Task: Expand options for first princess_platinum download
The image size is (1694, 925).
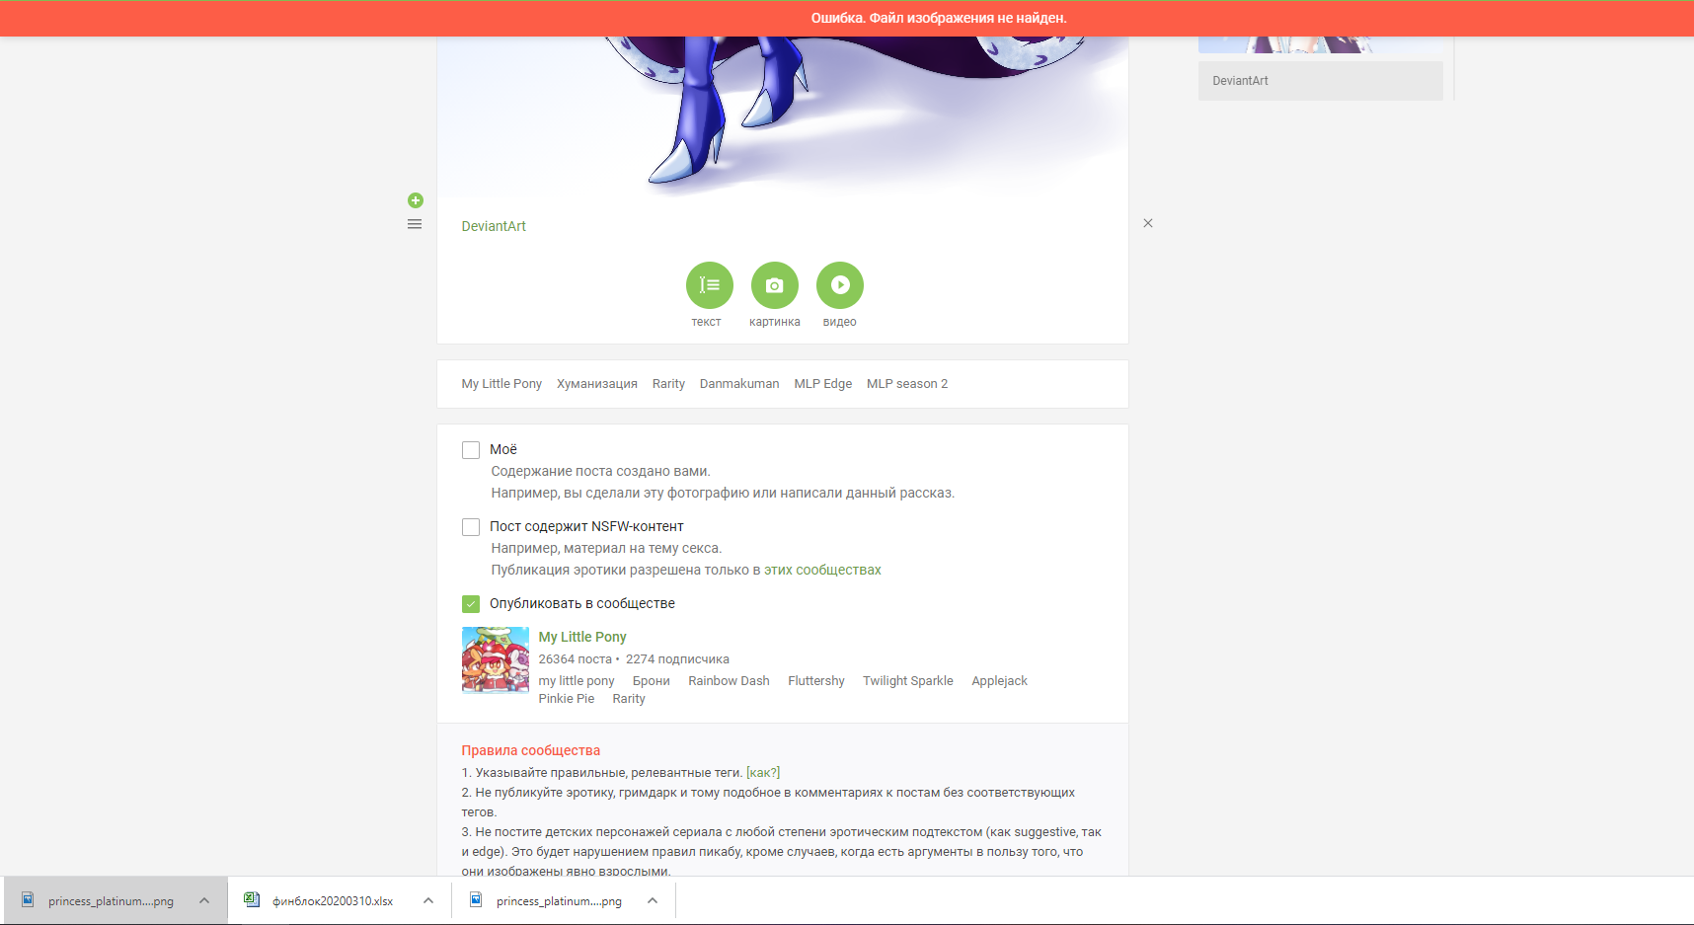Action: click(x=204, y=900)
